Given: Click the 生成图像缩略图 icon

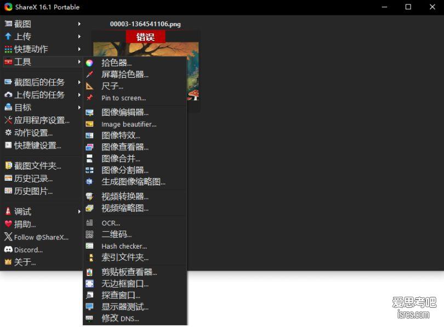Looking at the screenshot, I should pyautogui.click(x=89, y=182).
